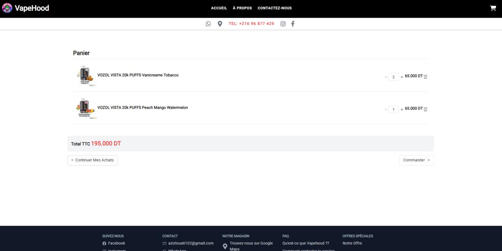Visit the Instagram icon in contact bar
502x251 pixels.
tap(283, 24)
